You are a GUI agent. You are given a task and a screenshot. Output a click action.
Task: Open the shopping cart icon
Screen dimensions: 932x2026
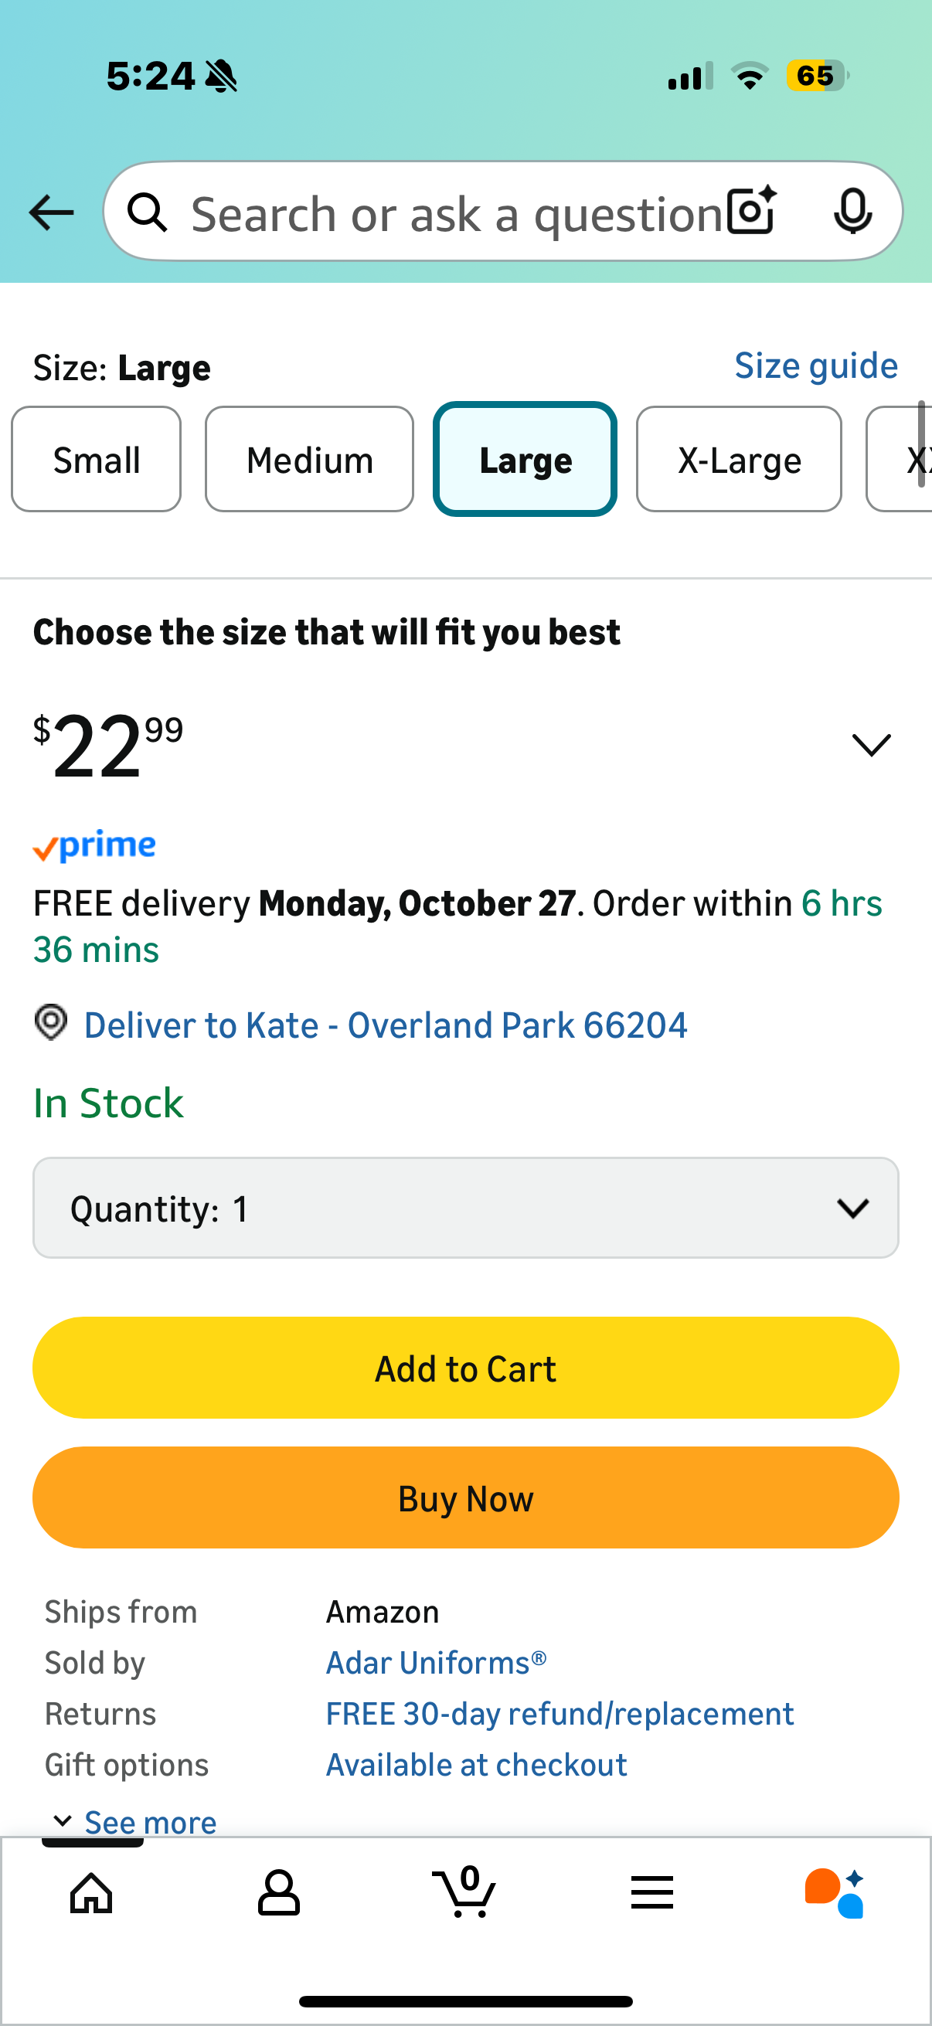(464, 1892)
